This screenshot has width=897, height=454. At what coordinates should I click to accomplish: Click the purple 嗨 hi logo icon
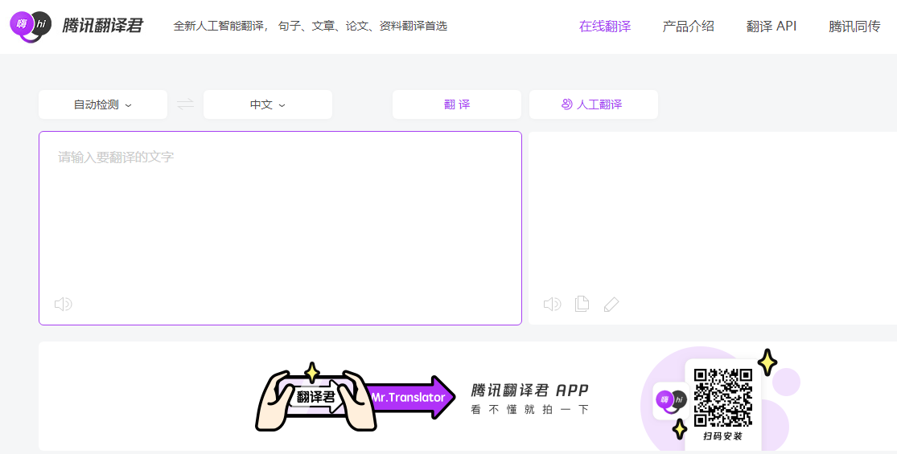point(31,26)
